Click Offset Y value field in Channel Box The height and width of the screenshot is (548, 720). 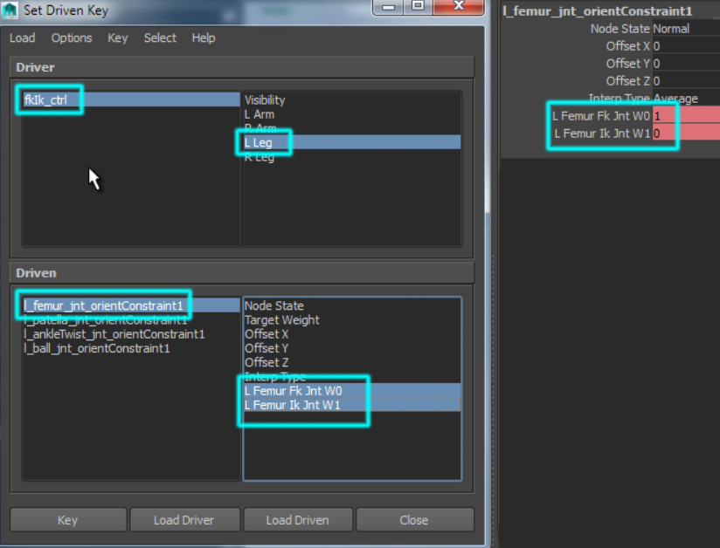(x=686, y=64)
